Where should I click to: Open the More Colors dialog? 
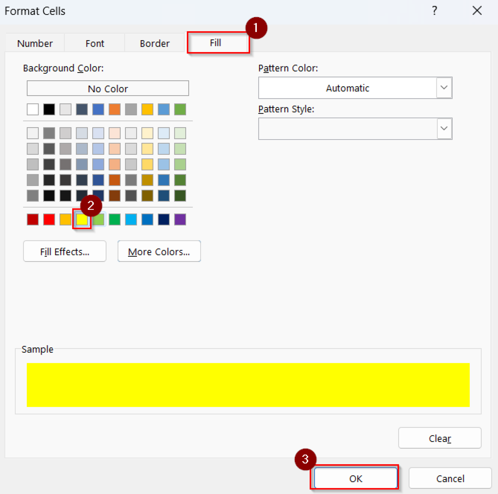tap(159, 251)
